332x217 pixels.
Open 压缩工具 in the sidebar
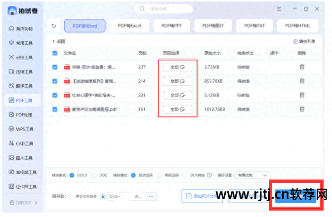pyautogui.click(x=21, y=72)
